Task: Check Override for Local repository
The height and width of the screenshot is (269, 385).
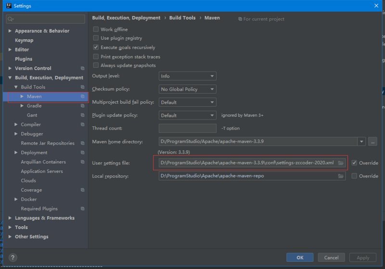Action: point(354,176)
